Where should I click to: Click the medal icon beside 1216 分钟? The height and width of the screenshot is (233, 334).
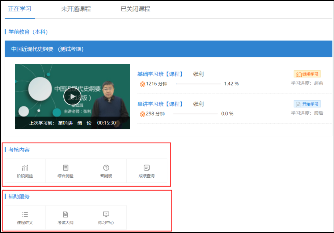pos(142,84)
